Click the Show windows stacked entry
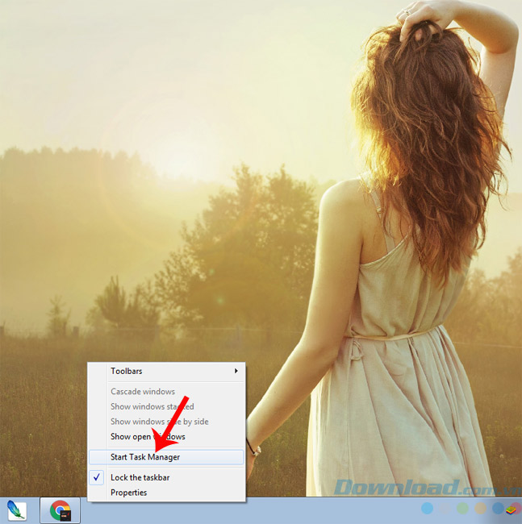The image size is (522, 524). [x=152, y=406]
